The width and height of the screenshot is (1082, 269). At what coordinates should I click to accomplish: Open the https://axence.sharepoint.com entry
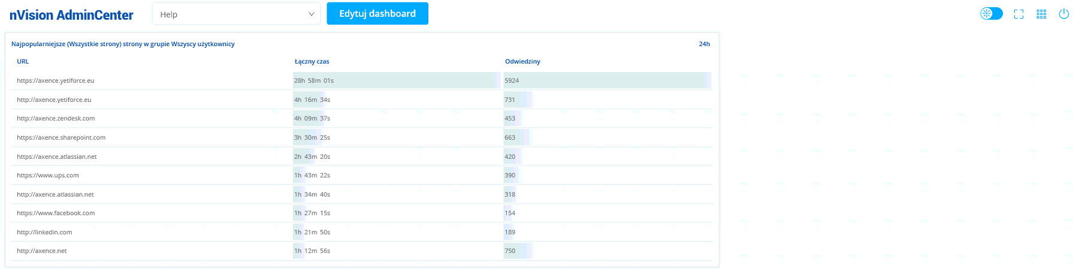point(61,138)
